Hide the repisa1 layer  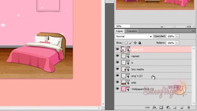point(118,55)
